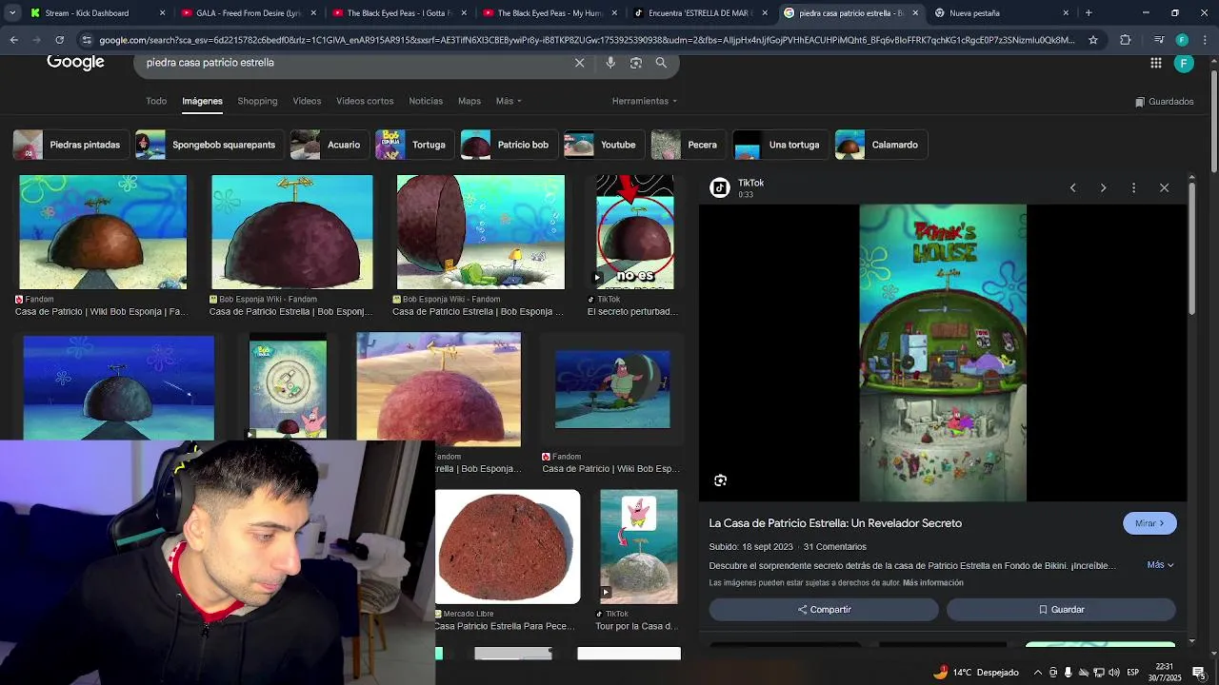
Task: Select the Imágenes tab
Action: [x=202, y=101]
